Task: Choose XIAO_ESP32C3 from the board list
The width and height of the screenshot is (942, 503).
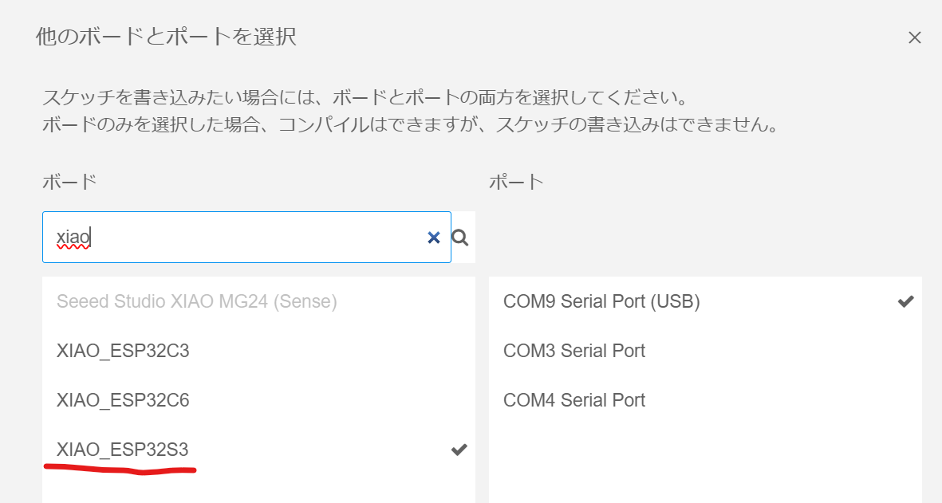Action: coord(258,351)
